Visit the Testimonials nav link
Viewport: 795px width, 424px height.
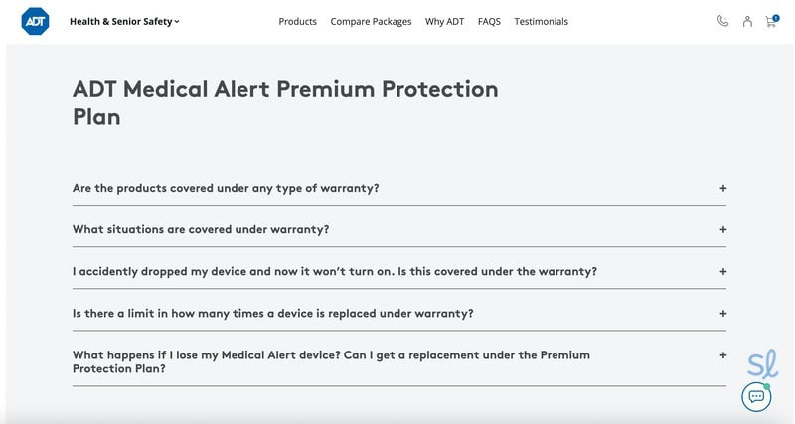pos(542,22)
